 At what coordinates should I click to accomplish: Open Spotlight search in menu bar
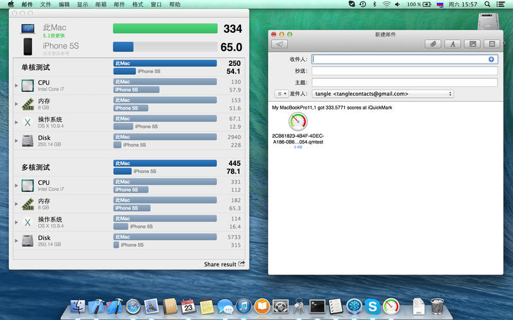point(487,4)
